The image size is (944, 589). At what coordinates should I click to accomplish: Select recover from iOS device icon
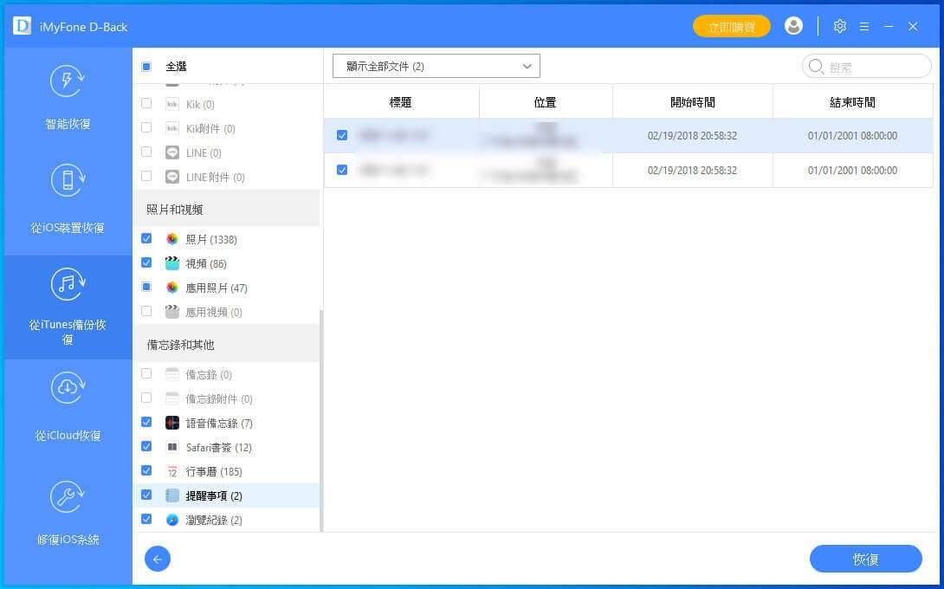point(68,182)
